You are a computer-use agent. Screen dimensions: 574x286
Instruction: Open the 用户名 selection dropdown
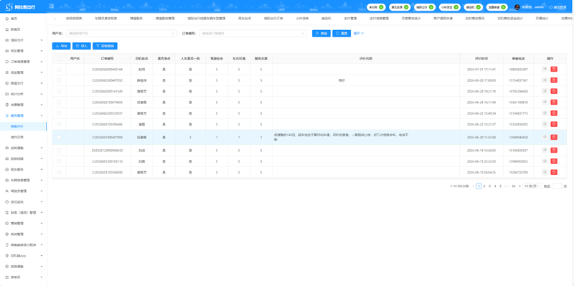121,33
